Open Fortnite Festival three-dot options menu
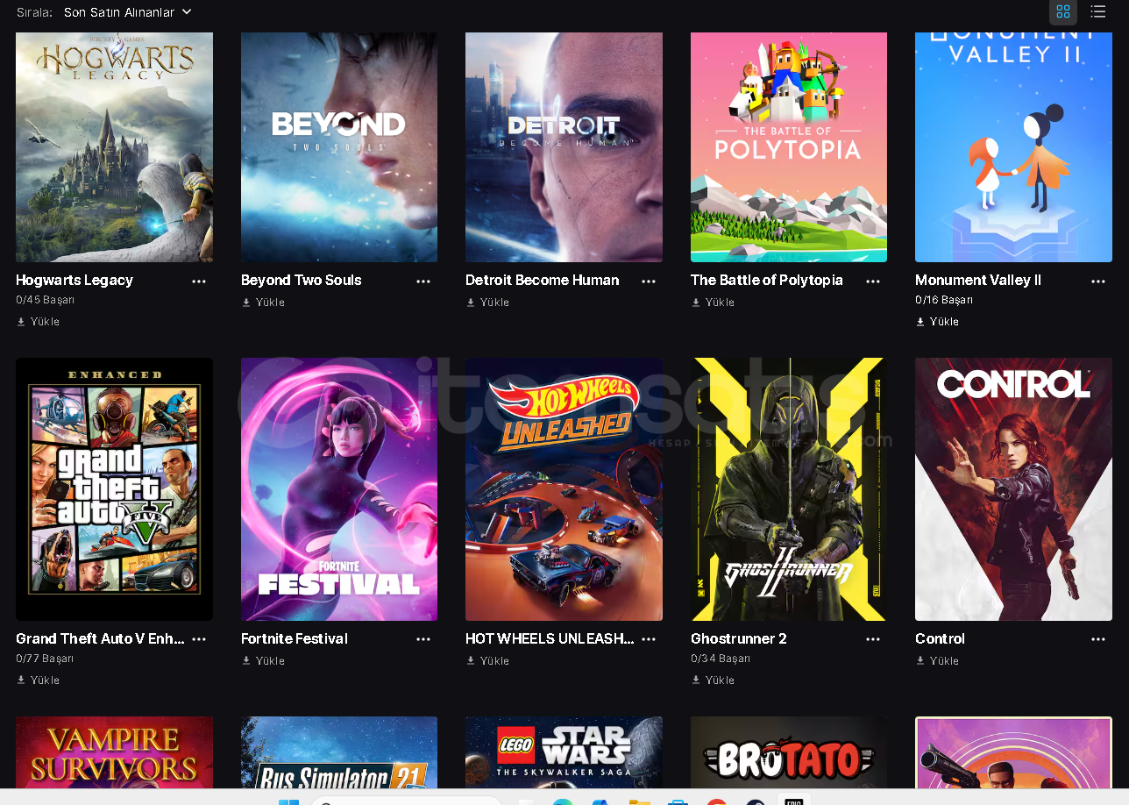Screen dimensions: 1129x805 [x=423, y=640]
